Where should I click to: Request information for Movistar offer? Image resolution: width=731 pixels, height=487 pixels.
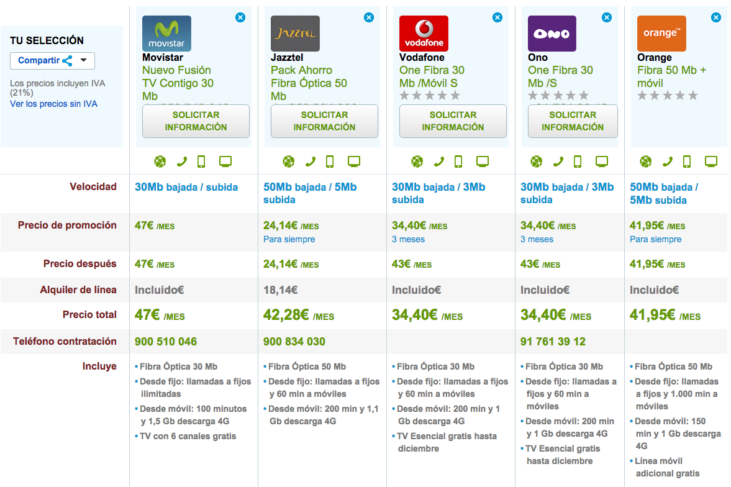196,121
